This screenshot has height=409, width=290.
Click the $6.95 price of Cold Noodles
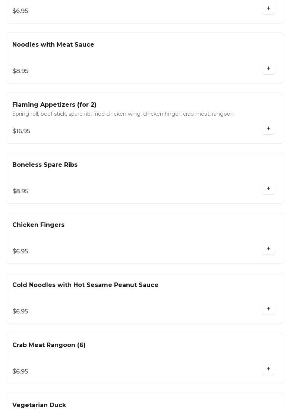coord(20,312)
